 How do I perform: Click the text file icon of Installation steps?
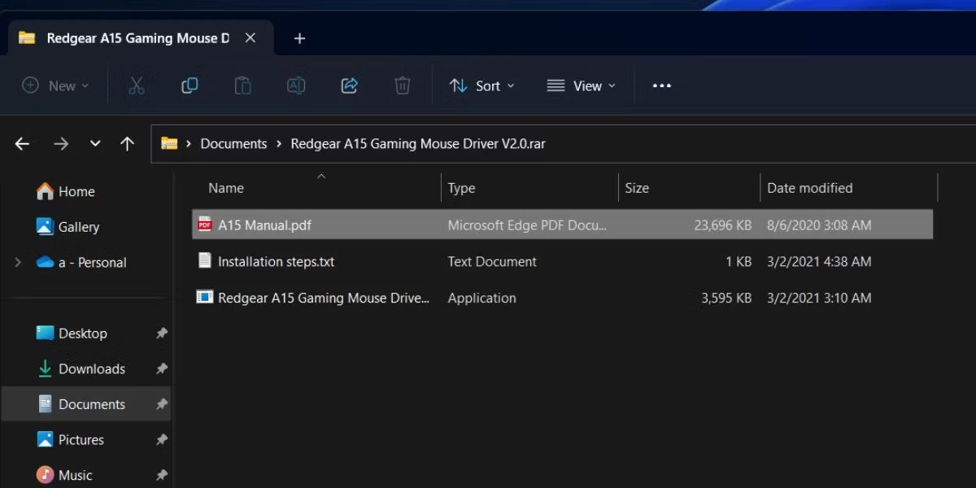205,261
